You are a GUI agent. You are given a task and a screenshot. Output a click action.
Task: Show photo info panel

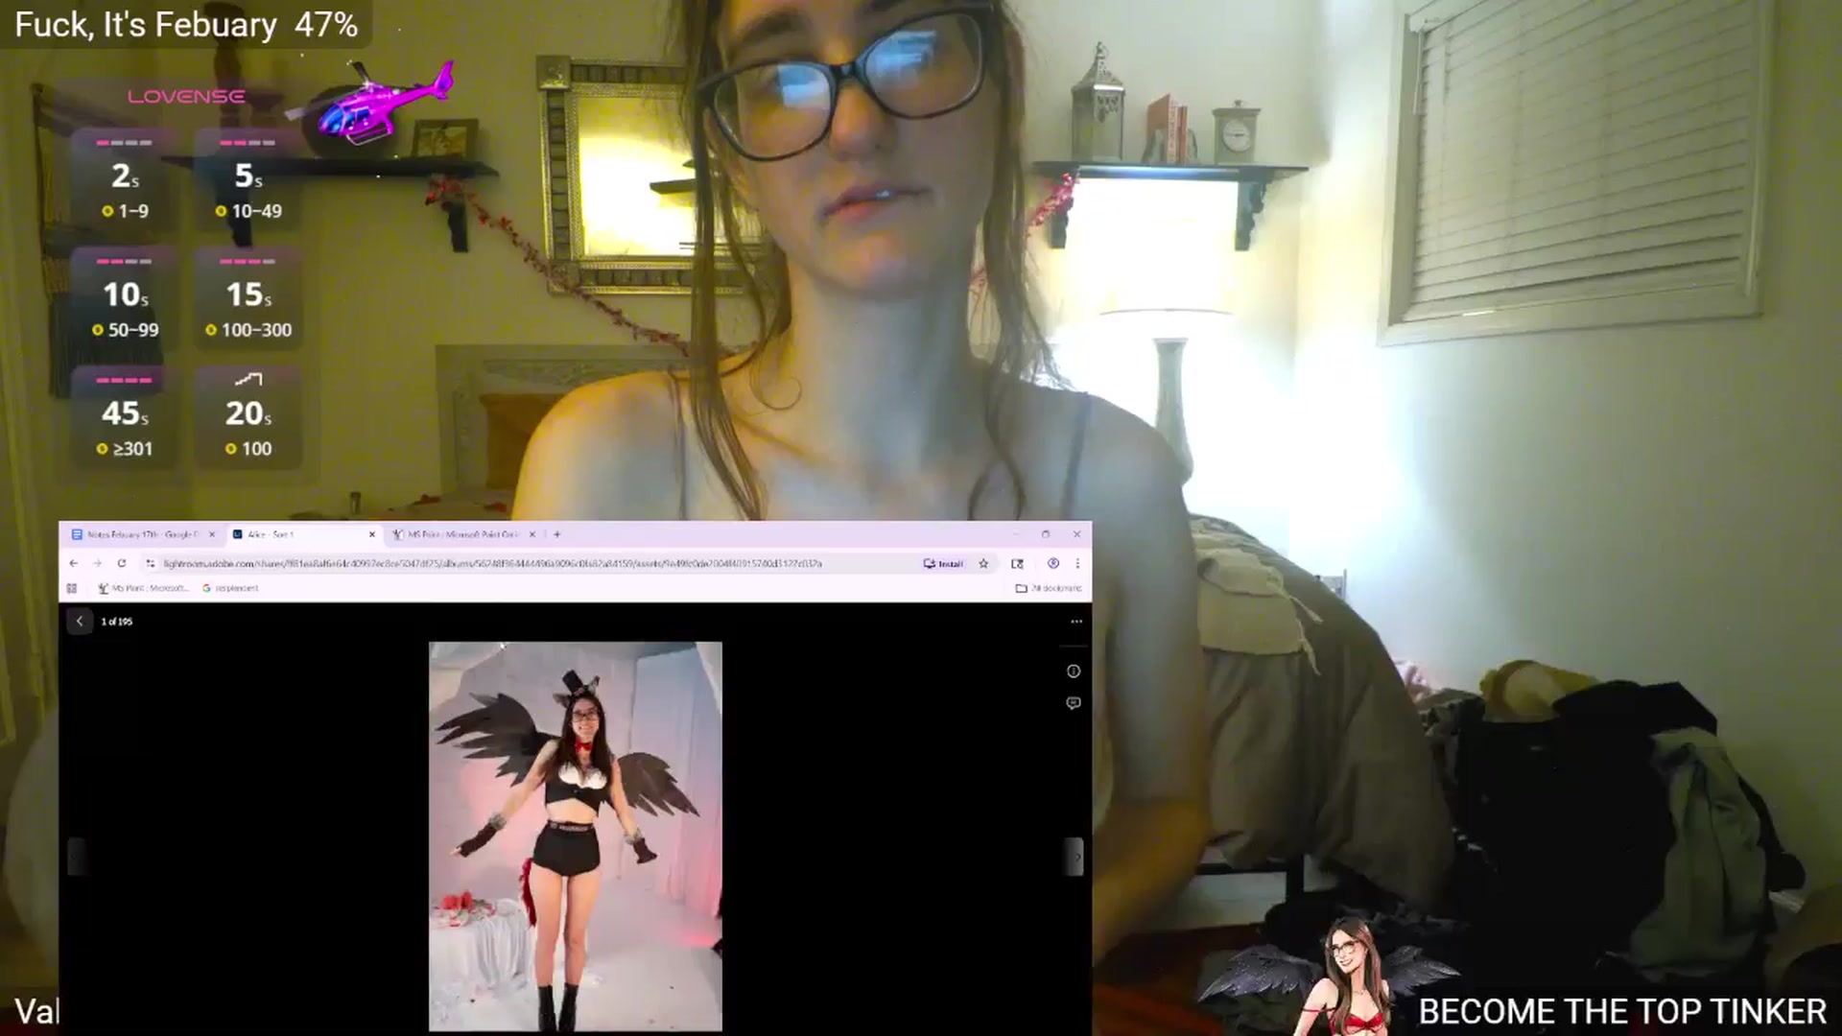pos(1074,671)
